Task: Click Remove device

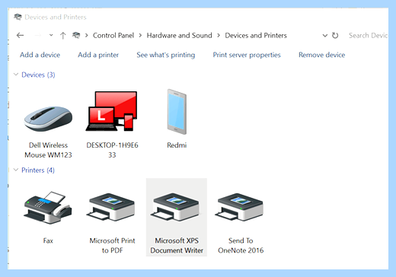Action: click(x=322, y=55)
